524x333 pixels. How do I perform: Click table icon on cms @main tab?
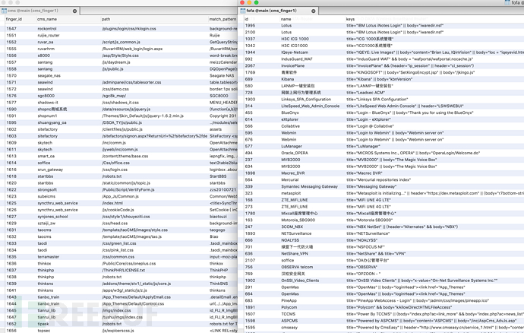[x=4, y=11]
